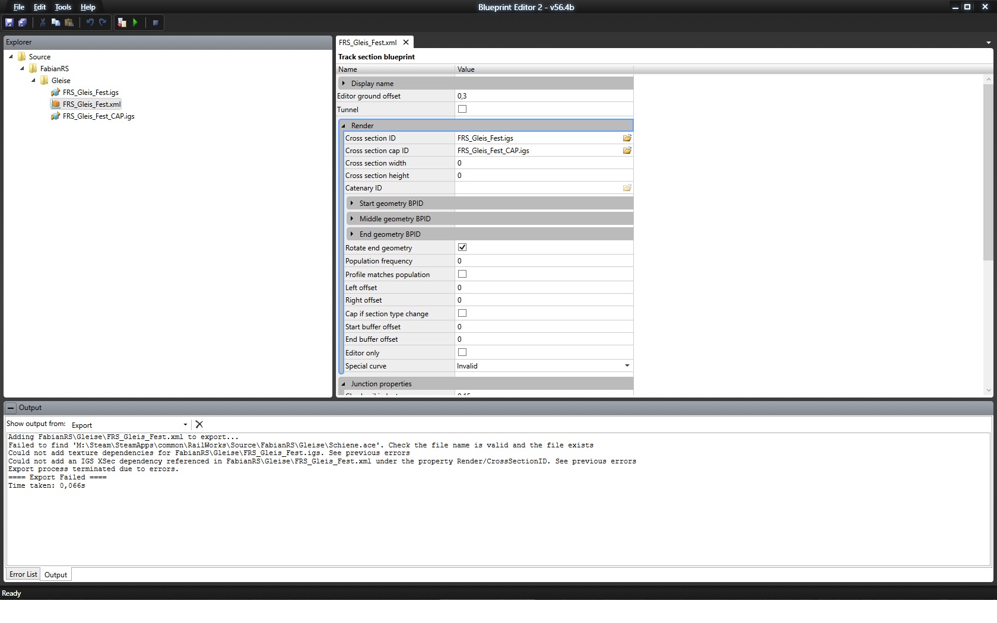Screen dimensions: 997x623
Task: Click the Undo arrow icon
Action: click(x=90, y=23)
